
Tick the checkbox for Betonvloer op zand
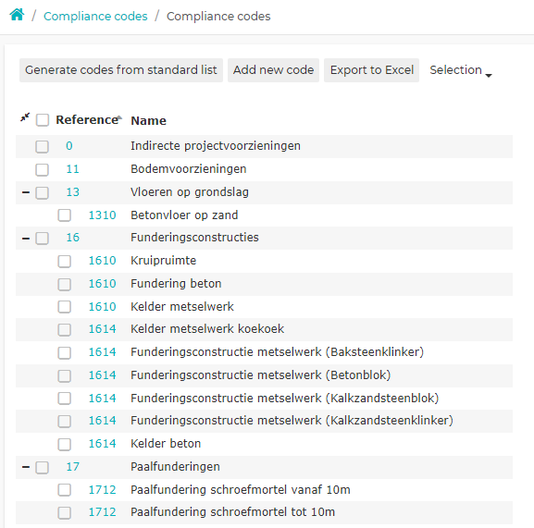65,215
